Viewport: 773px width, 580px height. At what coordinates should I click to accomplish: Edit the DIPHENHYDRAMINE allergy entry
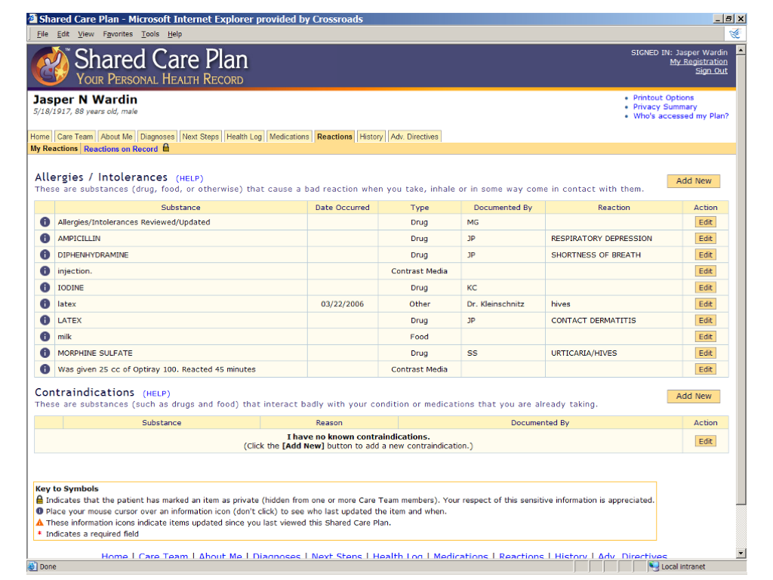706,255
